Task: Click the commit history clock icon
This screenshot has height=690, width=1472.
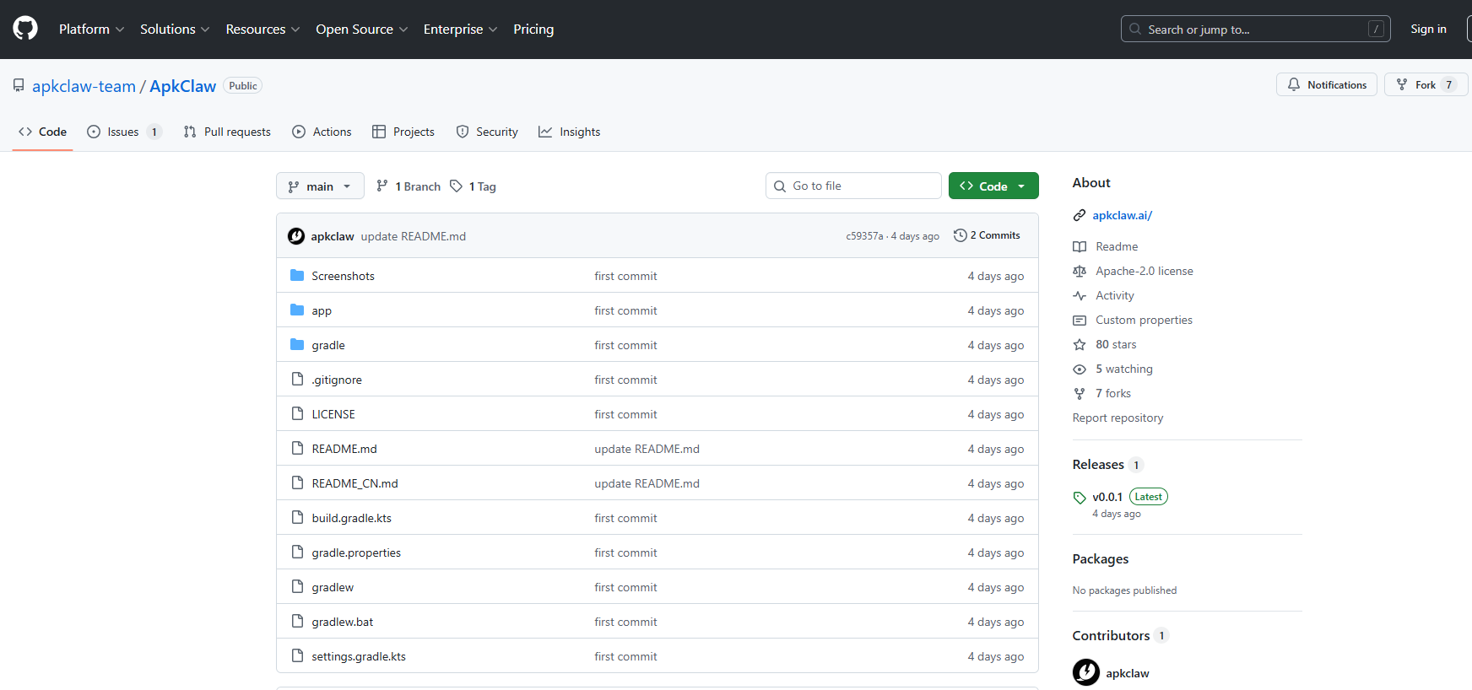Action: coord(960,235)
